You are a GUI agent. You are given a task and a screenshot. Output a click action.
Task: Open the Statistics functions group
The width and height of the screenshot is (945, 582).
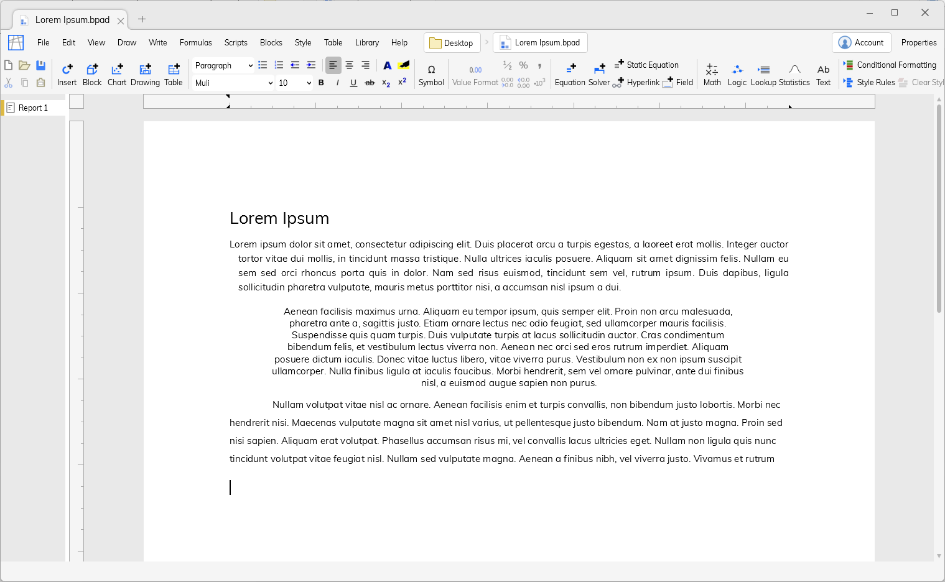[794, 75]
